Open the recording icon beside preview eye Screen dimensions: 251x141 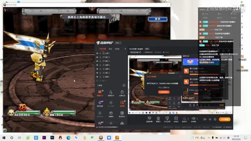[205, 119]
